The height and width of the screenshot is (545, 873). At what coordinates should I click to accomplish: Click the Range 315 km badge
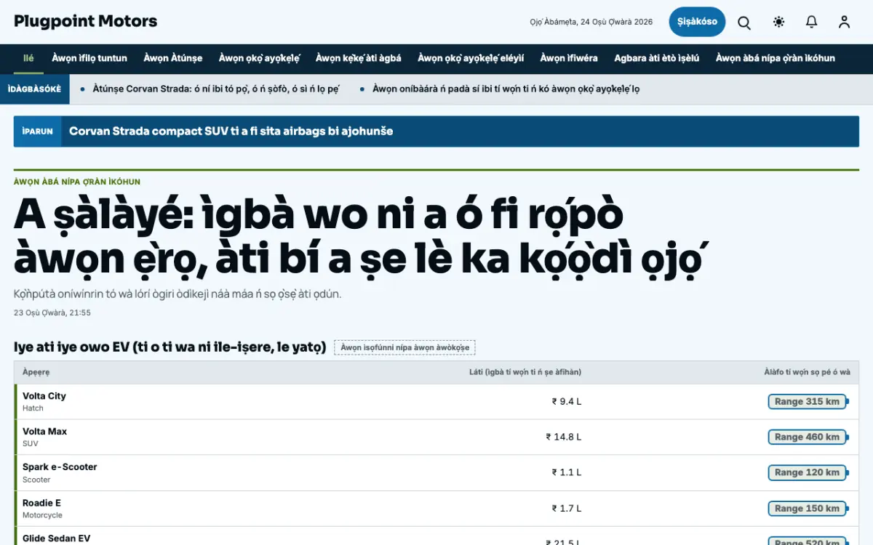808,402
